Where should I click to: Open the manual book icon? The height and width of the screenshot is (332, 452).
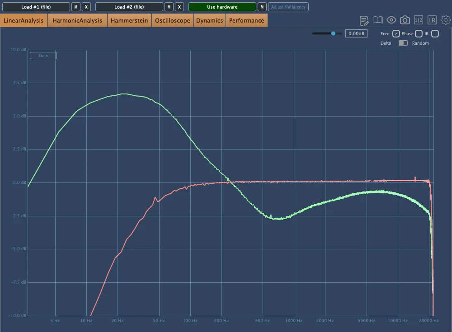point(378,20)
